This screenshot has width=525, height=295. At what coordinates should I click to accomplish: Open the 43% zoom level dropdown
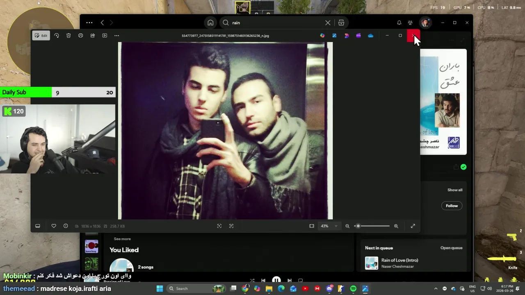point(329,226)
